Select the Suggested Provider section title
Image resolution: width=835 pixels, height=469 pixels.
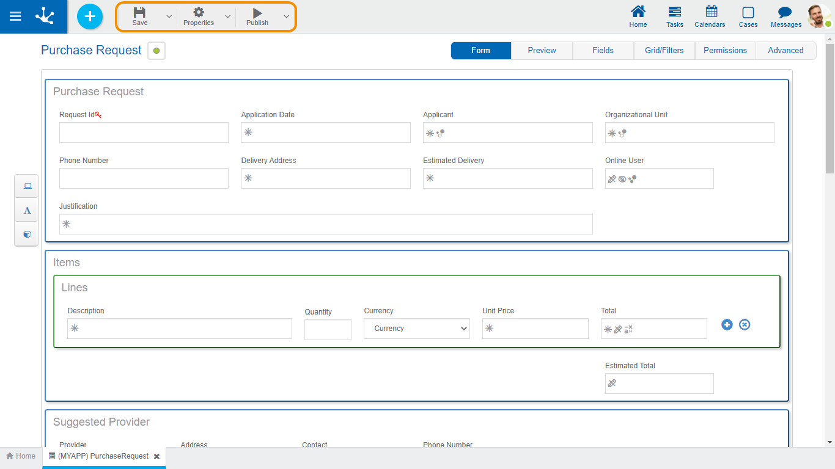(101, 422)
